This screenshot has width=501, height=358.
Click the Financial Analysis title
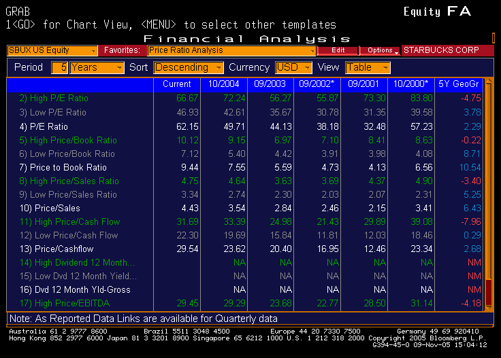tap(247, 39)
